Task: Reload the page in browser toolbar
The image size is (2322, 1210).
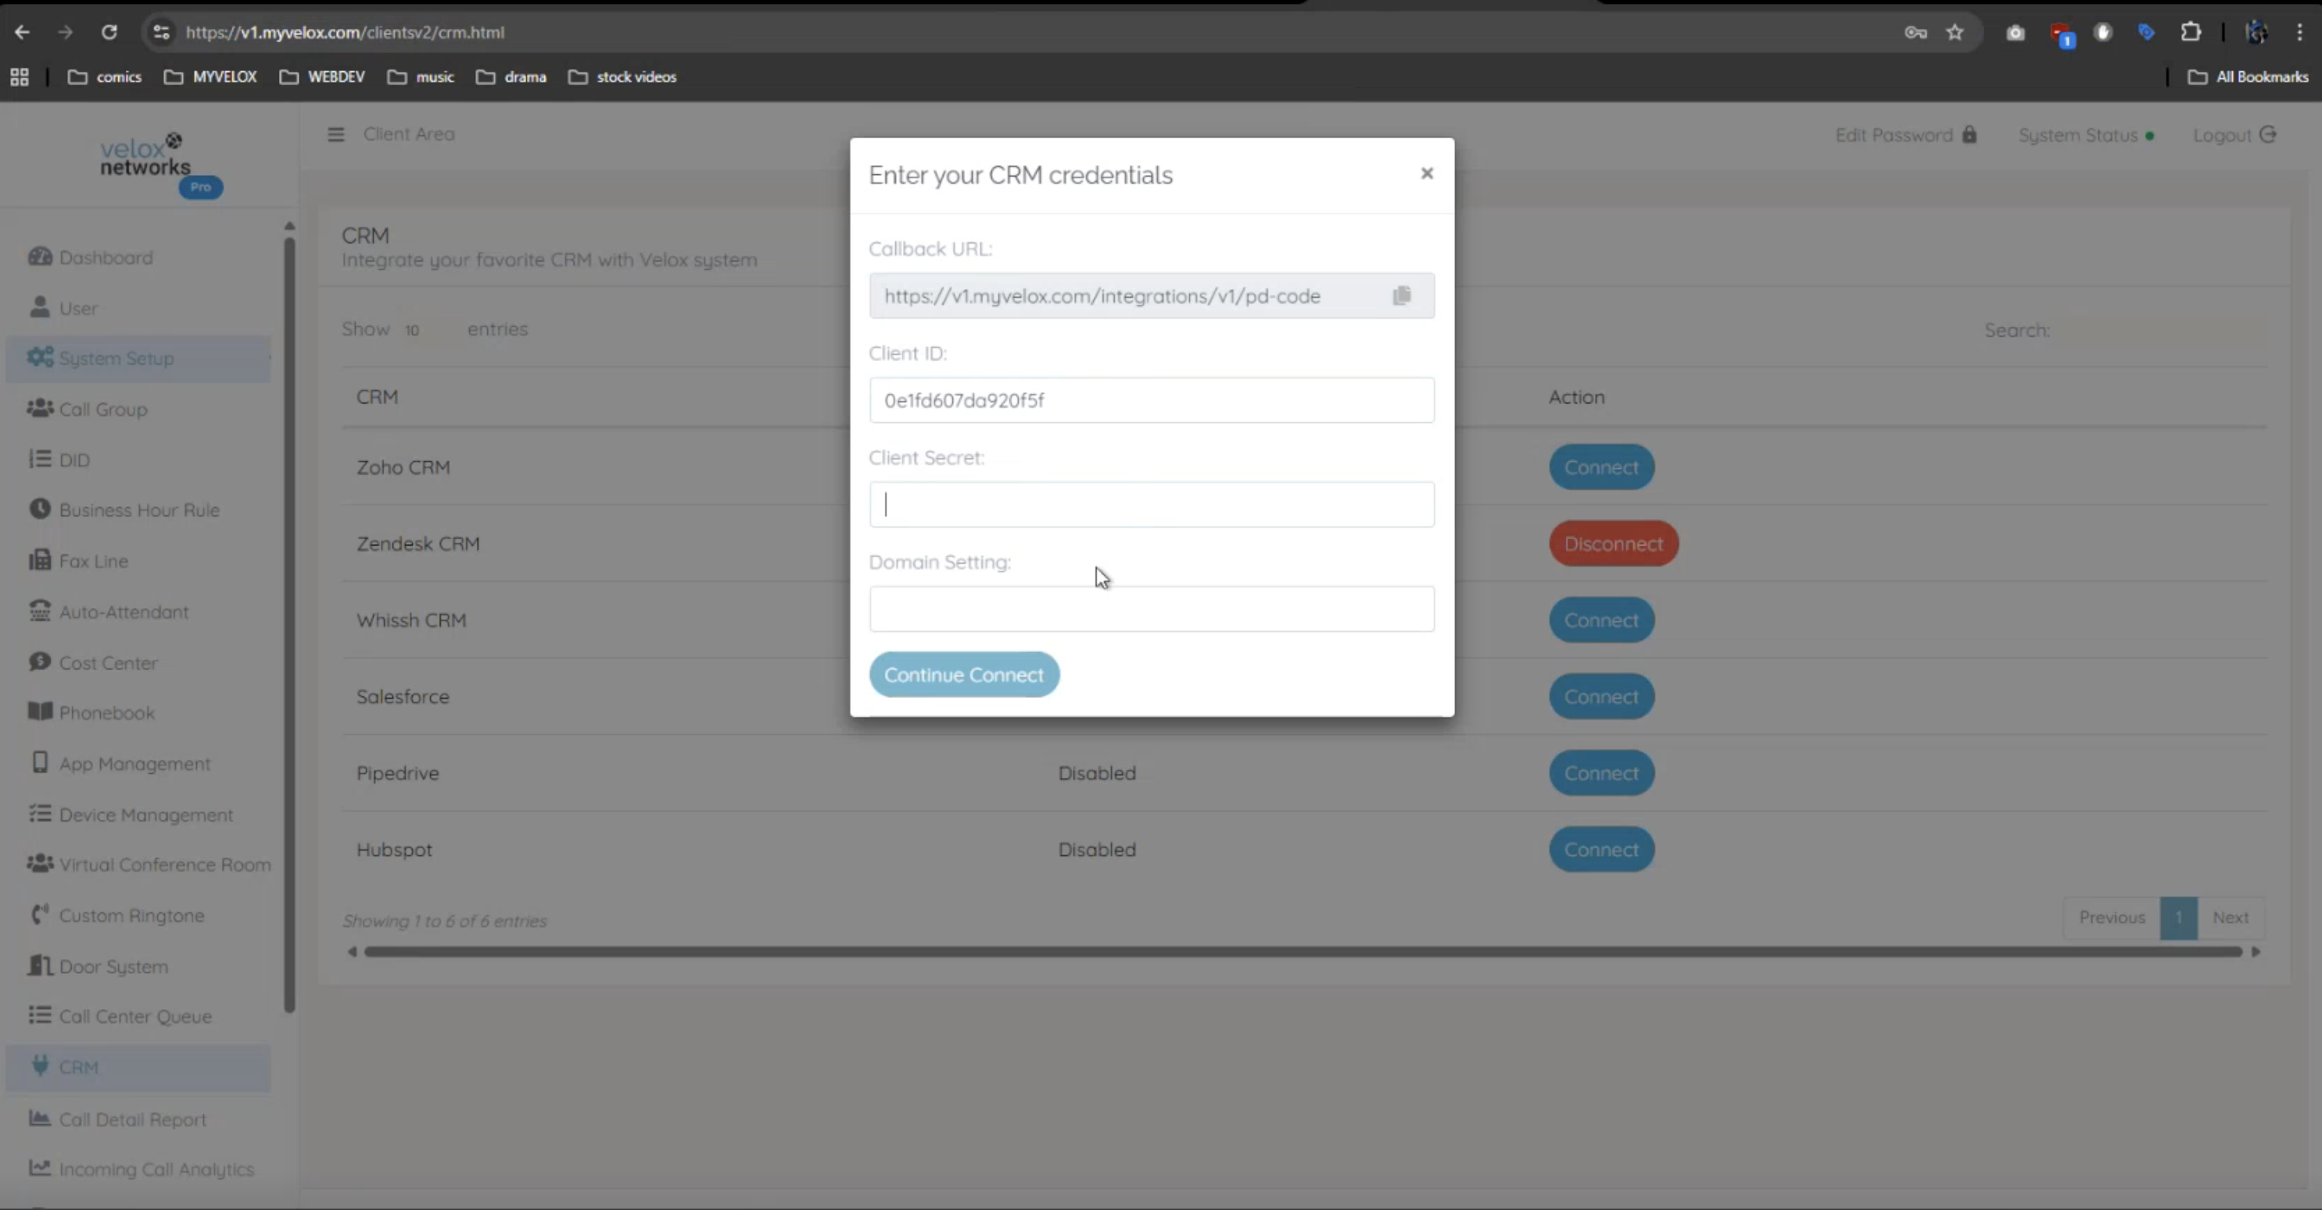Action: click(109, 32)
